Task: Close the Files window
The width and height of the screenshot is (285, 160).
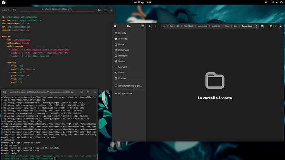Action: [x=280, y=26]
